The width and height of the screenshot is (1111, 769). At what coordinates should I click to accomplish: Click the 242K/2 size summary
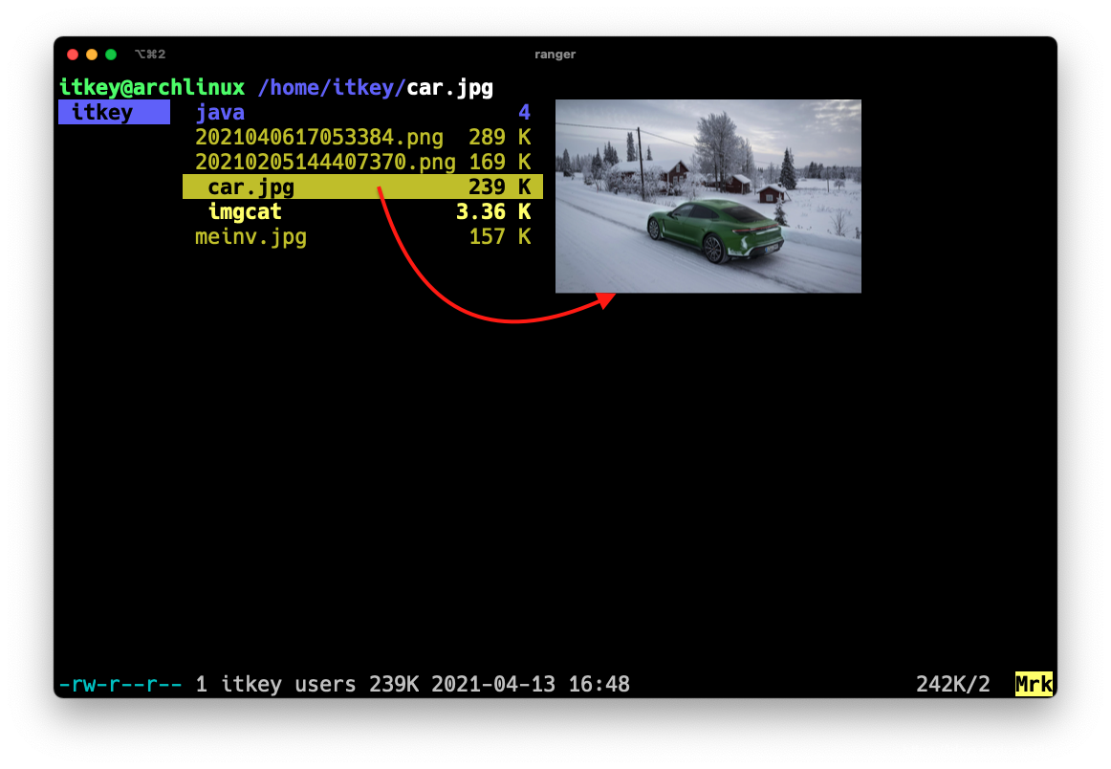[952, 684]
